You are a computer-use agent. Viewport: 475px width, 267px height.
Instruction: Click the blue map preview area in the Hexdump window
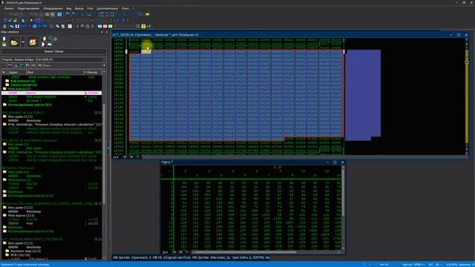click(x=363, y=95)
